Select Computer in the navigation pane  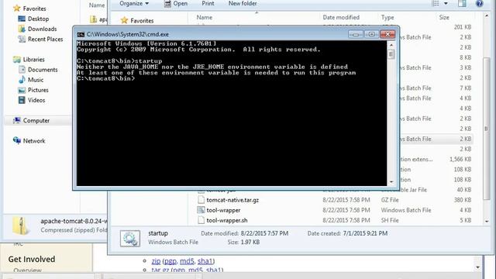coord(36,121)
